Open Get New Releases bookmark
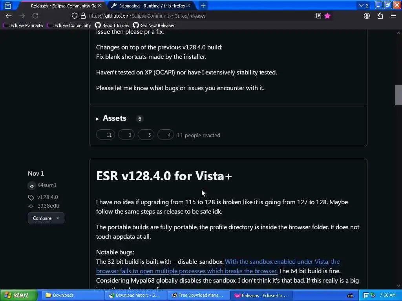 [154, 25]
